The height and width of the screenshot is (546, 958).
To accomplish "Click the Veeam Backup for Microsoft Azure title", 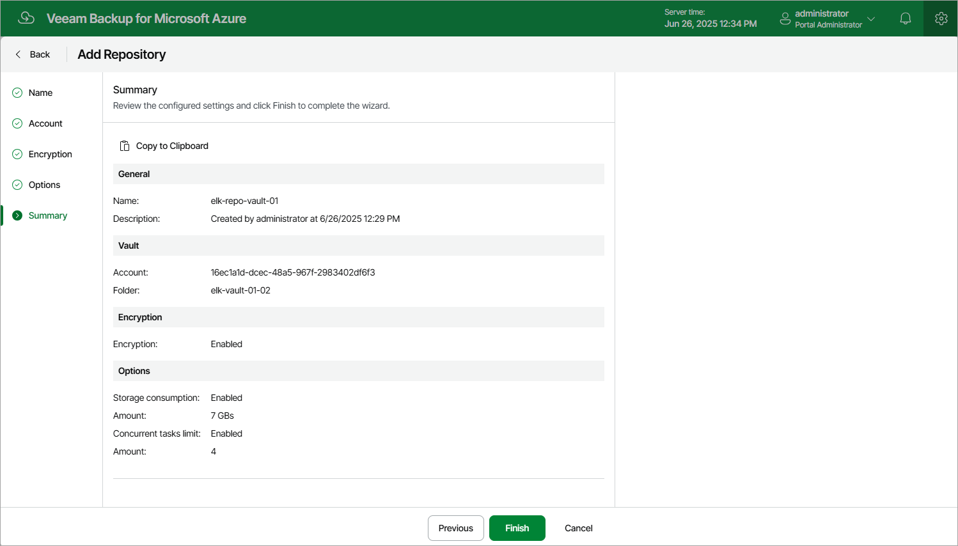I will [146, 19].
